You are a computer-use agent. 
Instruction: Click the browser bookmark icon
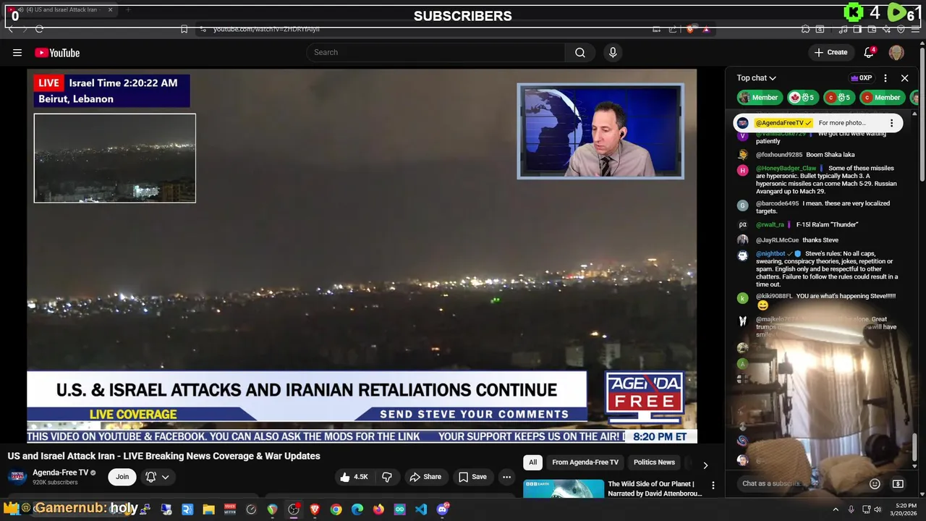pos(184,29)
